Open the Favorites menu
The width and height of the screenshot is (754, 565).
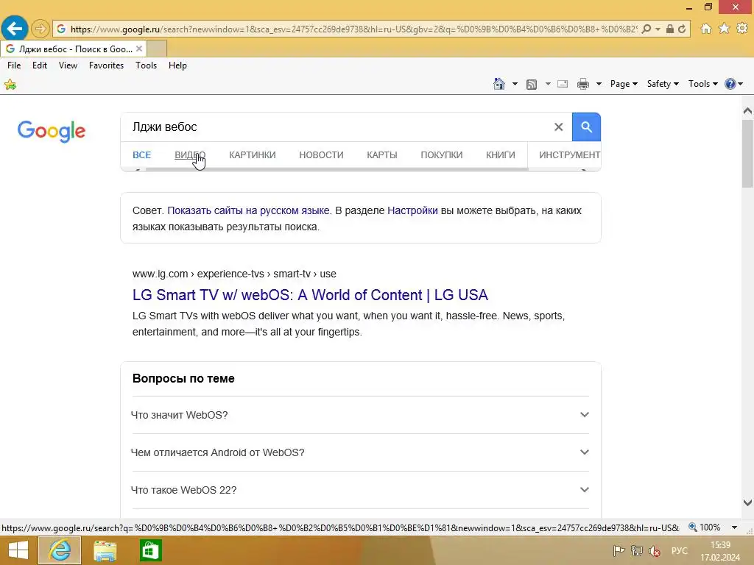106,65
